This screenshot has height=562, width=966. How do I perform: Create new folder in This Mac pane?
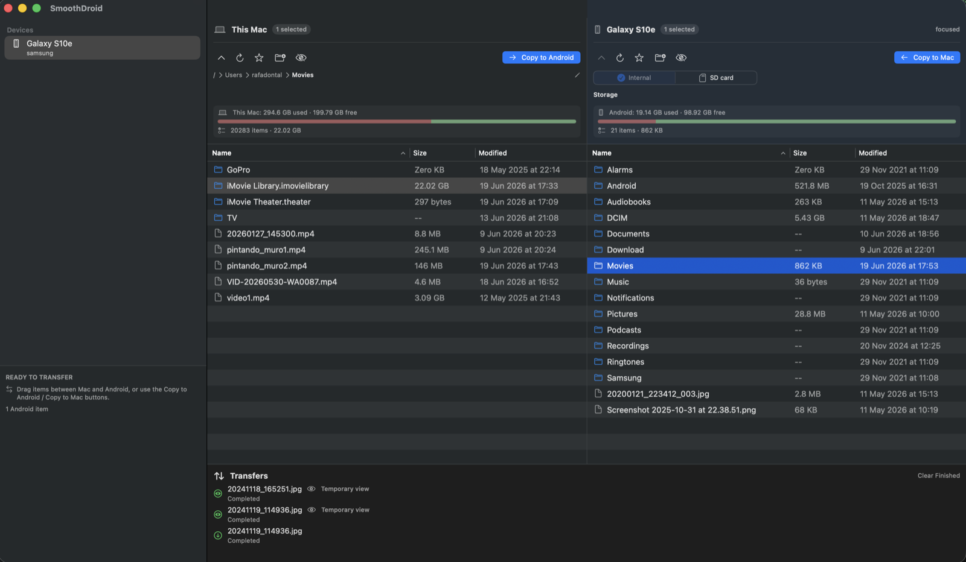click(280, 58)
